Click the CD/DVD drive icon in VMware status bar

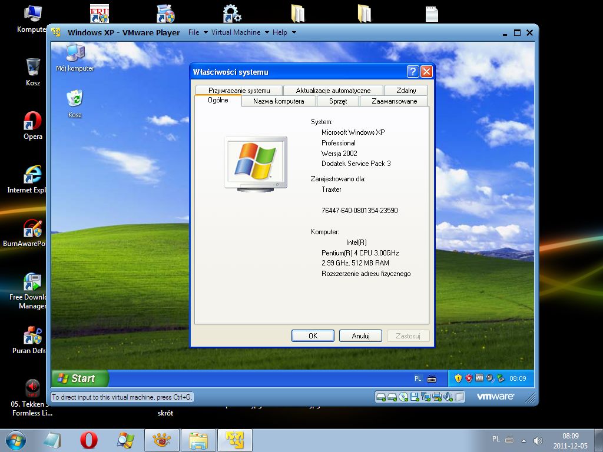(x=403, y=397)
